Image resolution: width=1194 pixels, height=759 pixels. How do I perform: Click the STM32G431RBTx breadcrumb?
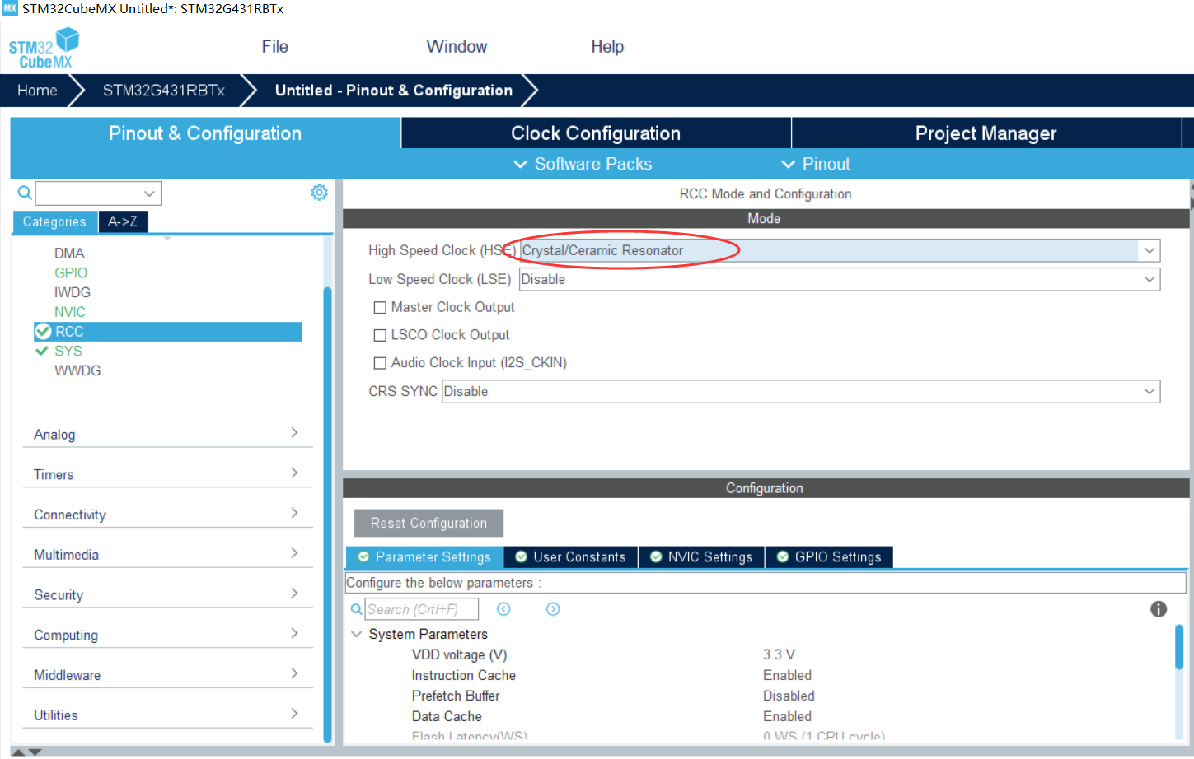[x=164, y=91]
